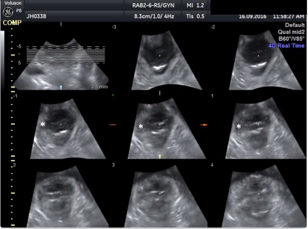Click the Default preset label
Viewport: 308px width, 229px height.
[295, 25]
